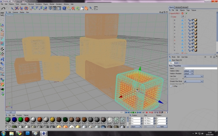Viewport: 218px width, 136px height.
Task: Open the orange deformer objects icon
Action: click(86, 8)
